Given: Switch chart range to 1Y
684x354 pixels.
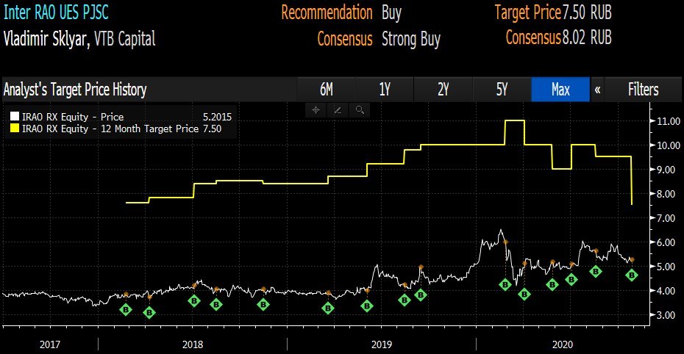Looking at the screenshot, I should (385, 90).
